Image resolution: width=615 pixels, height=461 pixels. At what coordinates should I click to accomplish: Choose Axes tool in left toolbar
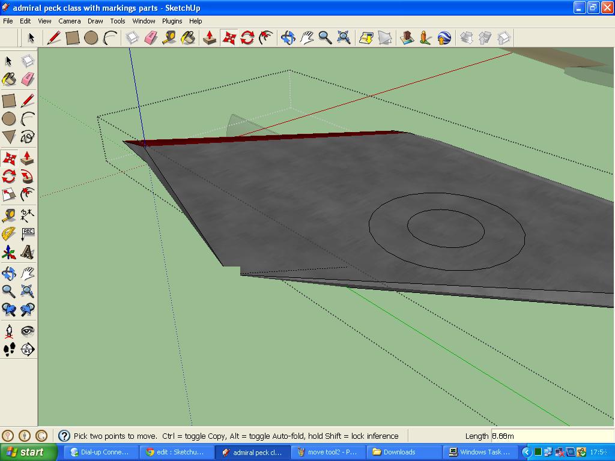[9, 253]
